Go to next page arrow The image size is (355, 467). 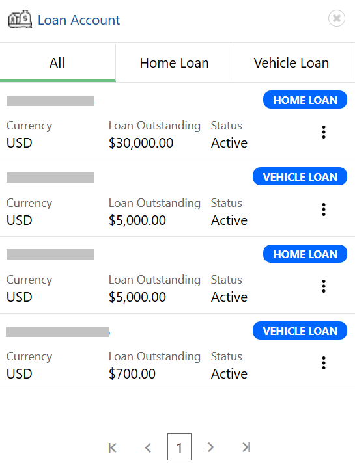pyautogui.click(x=210, y=447)
